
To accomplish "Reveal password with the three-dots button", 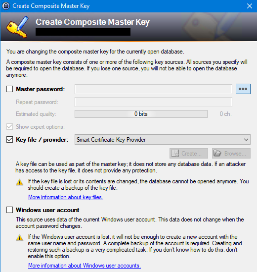I will click(x=243, y=89).
